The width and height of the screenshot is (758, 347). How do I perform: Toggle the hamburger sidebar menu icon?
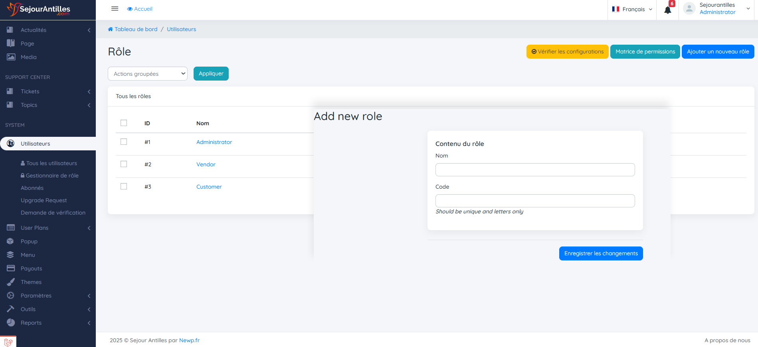click(115, 9)
